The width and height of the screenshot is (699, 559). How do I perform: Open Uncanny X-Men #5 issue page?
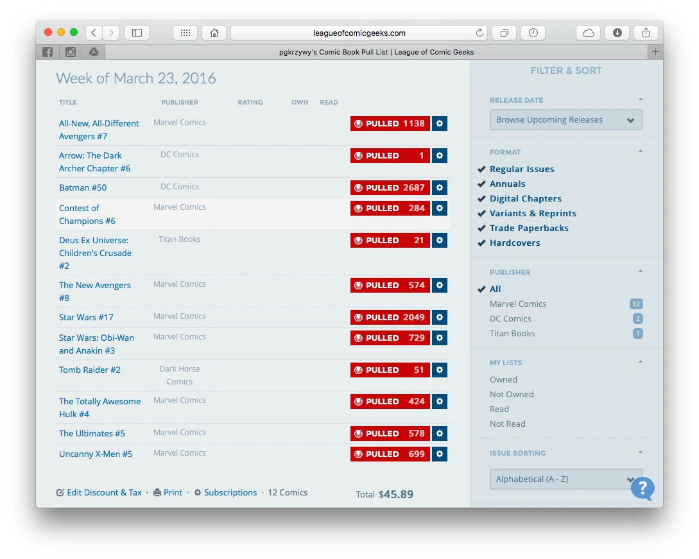click(96, 454)
